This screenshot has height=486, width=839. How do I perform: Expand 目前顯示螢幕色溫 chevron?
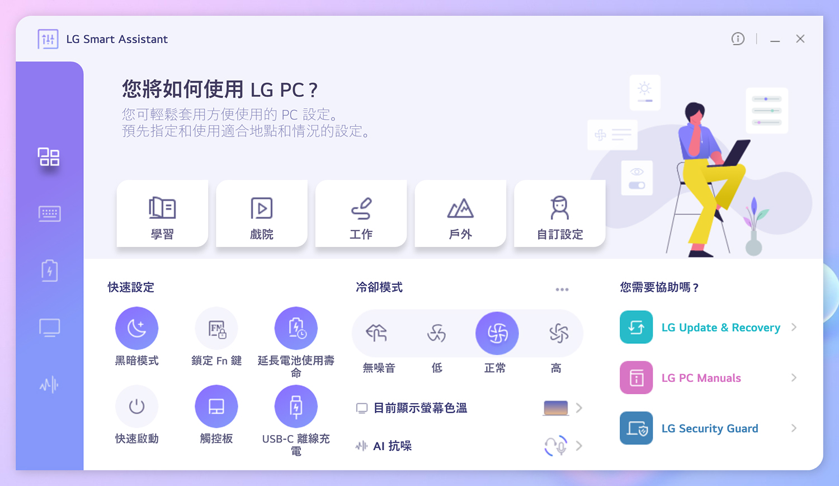[579, 408]
